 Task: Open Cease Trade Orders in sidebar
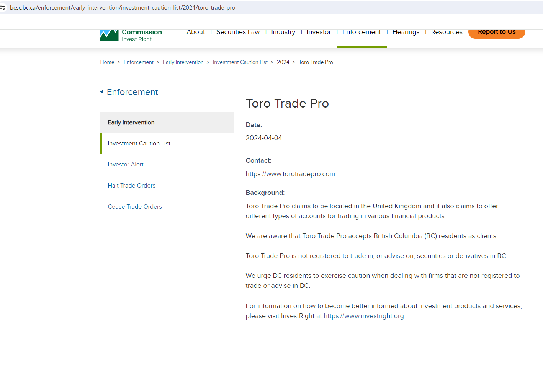167,207
